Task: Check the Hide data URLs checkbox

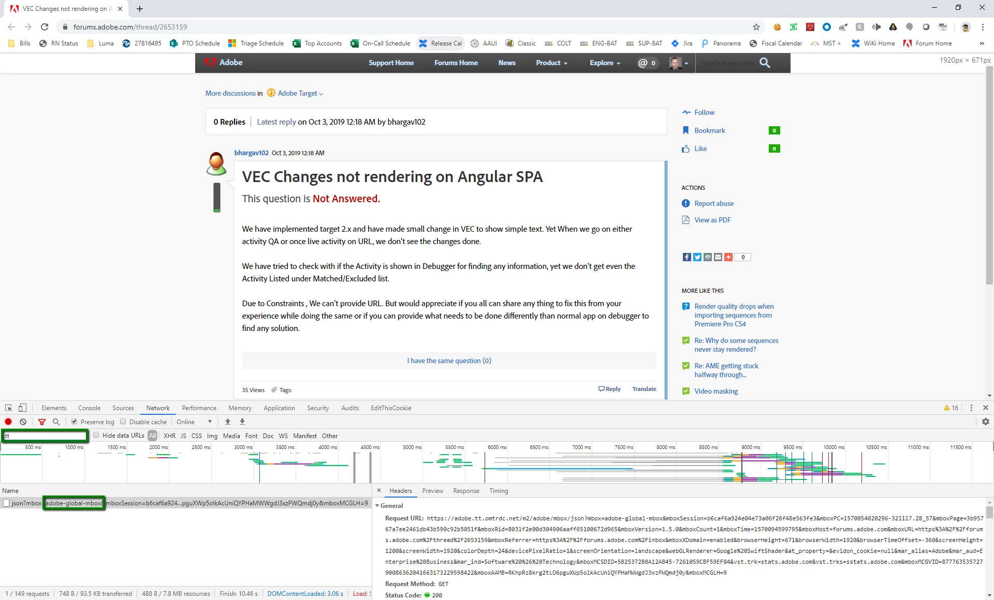Action: click(x=96, y=436)
